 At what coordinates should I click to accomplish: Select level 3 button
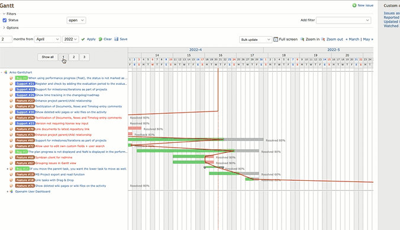pyautogui.click(x=84, y=57)
